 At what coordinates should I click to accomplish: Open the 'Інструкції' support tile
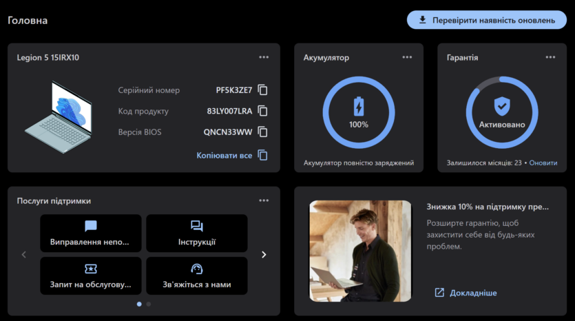pos(197,234)
